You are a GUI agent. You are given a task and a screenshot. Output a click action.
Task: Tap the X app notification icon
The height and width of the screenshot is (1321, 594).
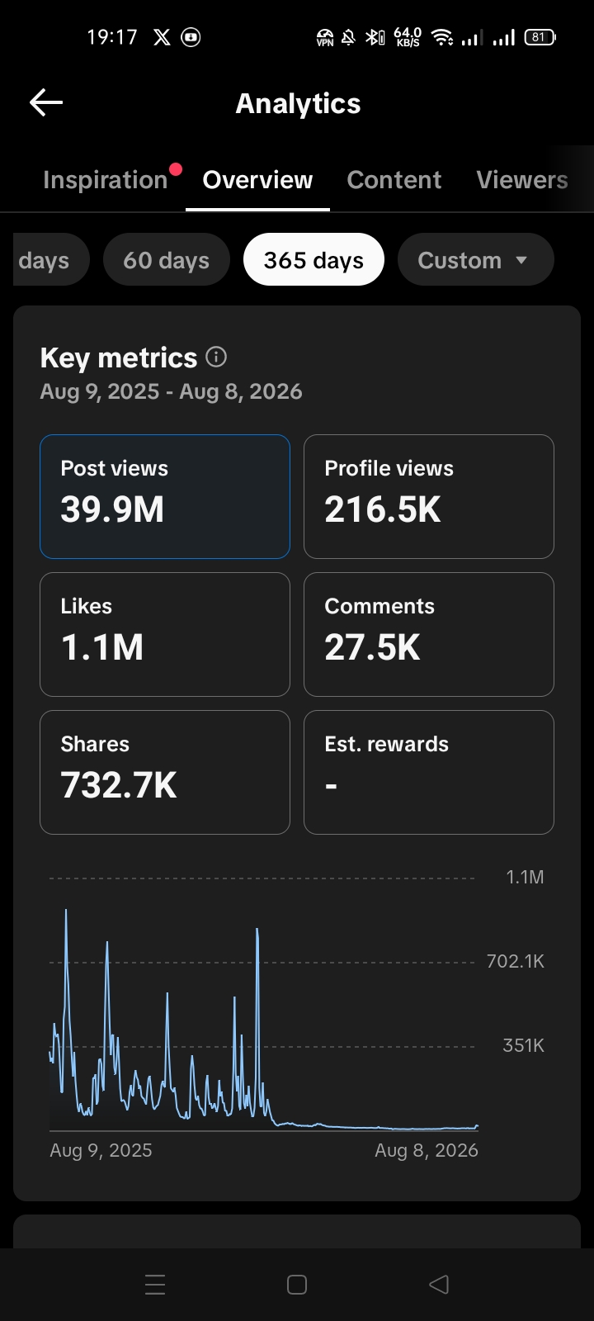pos(162,37)
